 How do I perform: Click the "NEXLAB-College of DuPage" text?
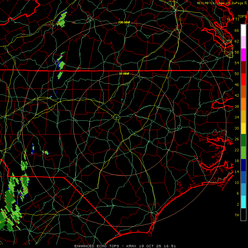point(220,3)
